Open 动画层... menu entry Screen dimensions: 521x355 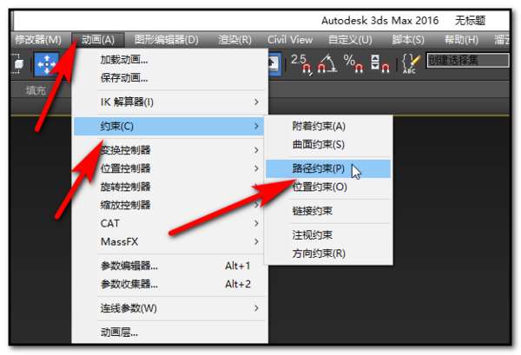(x=169, y=332)
